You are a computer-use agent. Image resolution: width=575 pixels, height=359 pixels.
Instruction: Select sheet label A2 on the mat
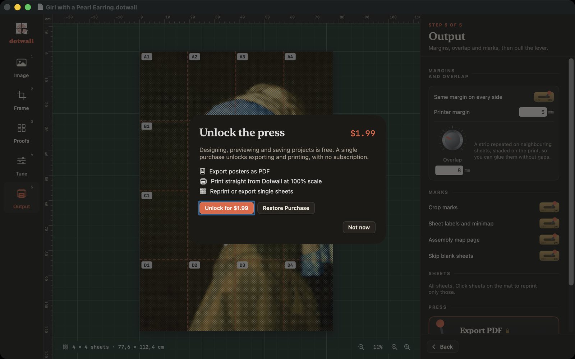[x=194, y=57]
